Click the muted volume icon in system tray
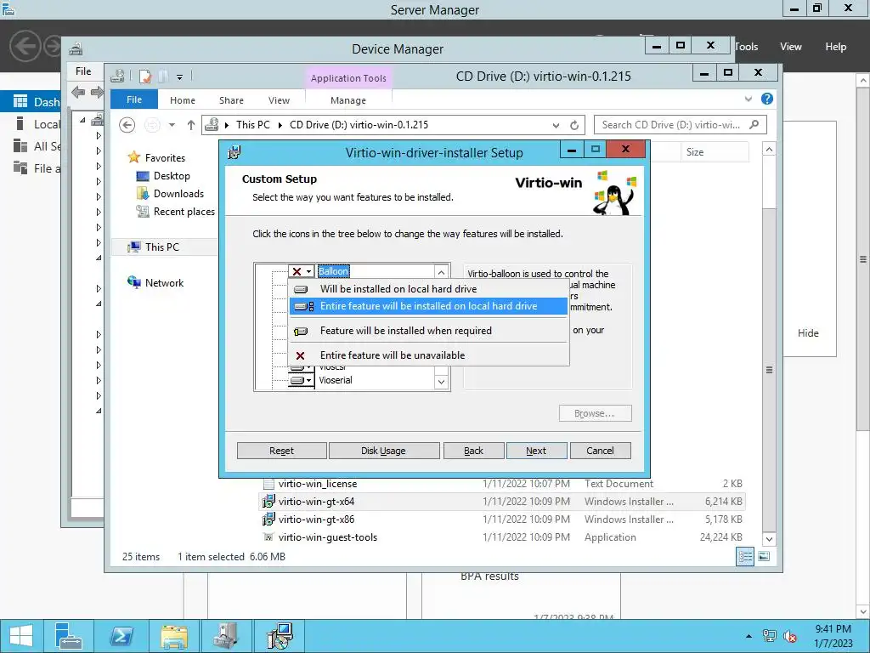The height and width of the screenshot is (653, 870). (x=790, y=636)
